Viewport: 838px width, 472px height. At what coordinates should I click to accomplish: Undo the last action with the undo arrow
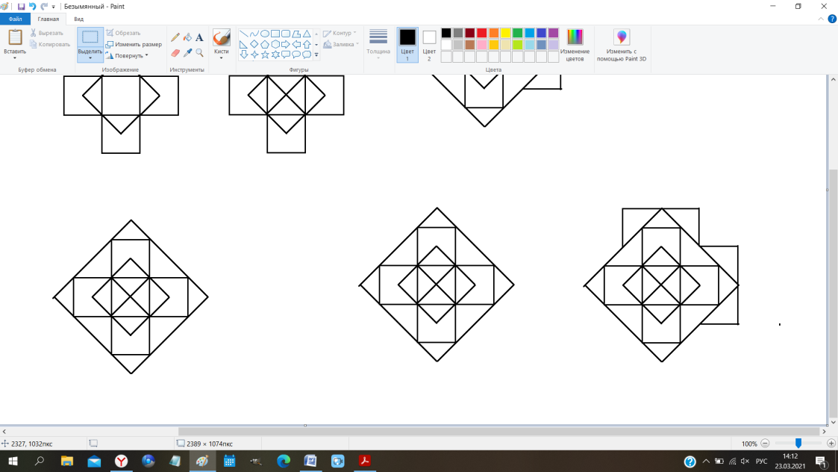(x=32, y=6)
